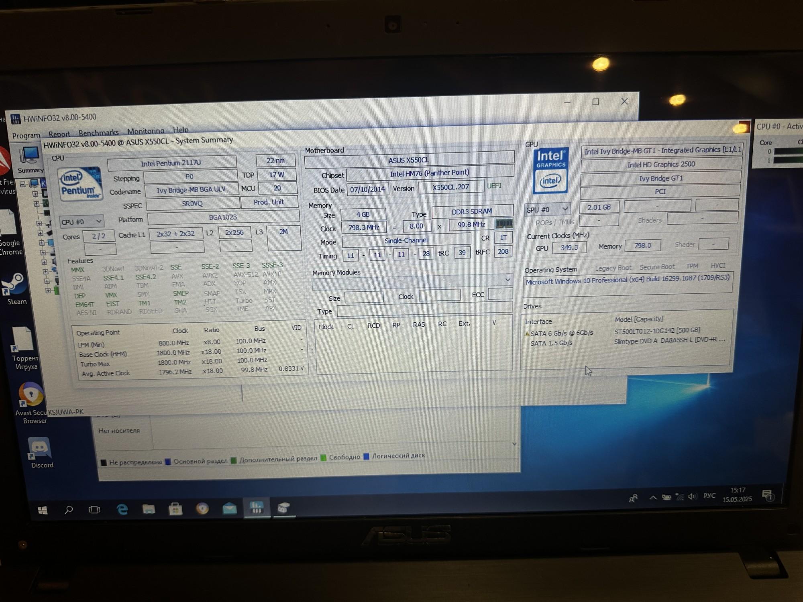Show hidden system tray icons chevron
This screenshot has height=602, width=803.
pyautogui.click(x=653, y=498)
